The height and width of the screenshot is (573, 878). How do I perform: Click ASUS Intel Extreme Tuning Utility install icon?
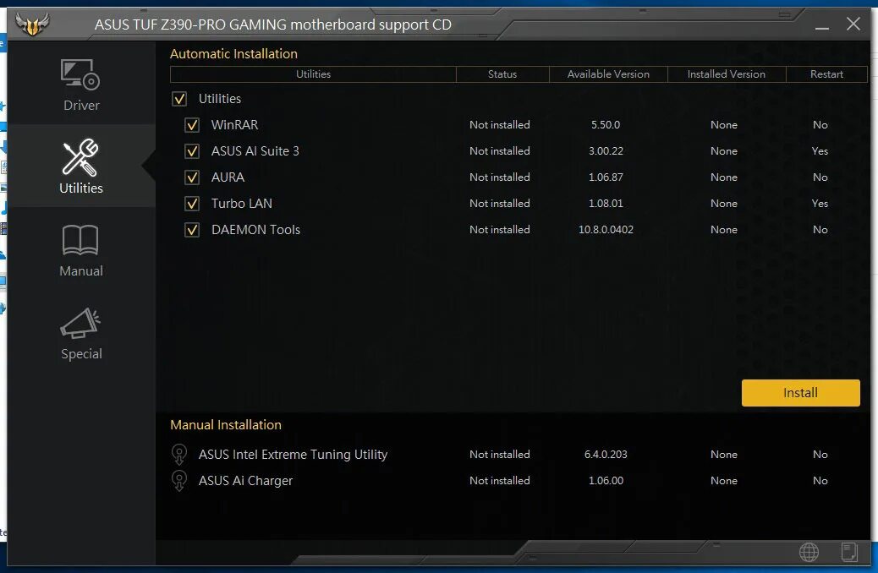point(179,455)
